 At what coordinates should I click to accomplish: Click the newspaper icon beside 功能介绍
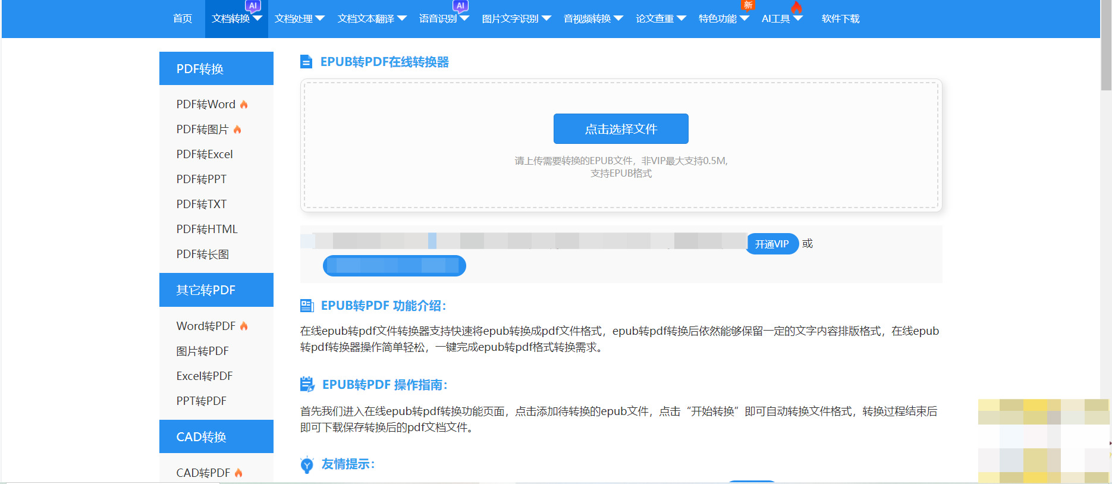point(307,306)
